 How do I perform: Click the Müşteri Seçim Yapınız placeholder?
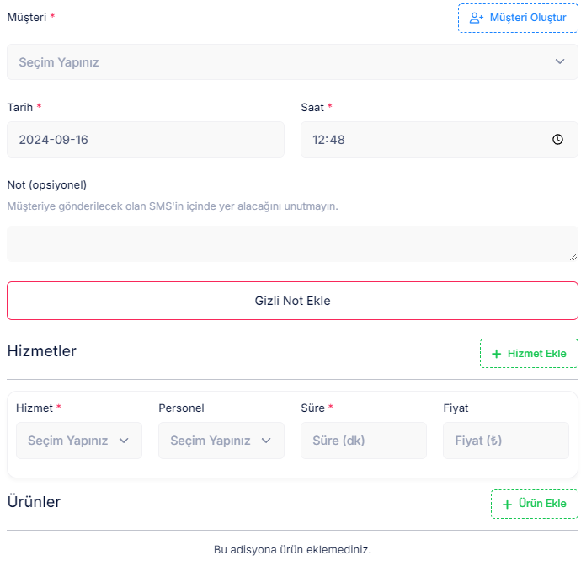(59, 62)
